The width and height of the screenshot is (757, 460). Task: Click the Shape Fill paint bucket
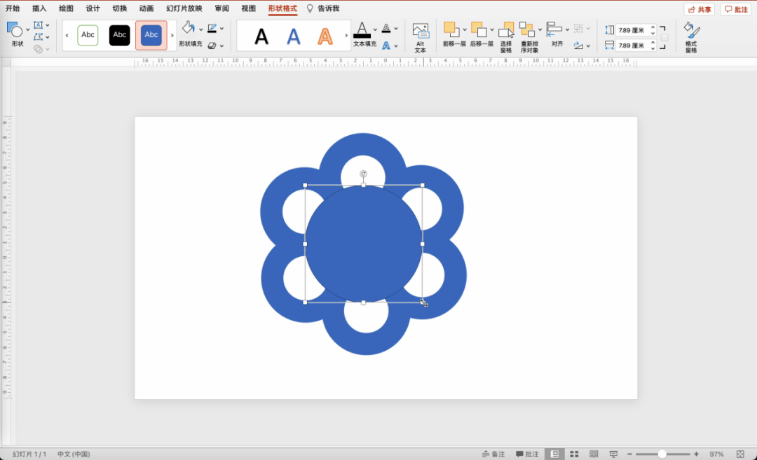point(189,28)
